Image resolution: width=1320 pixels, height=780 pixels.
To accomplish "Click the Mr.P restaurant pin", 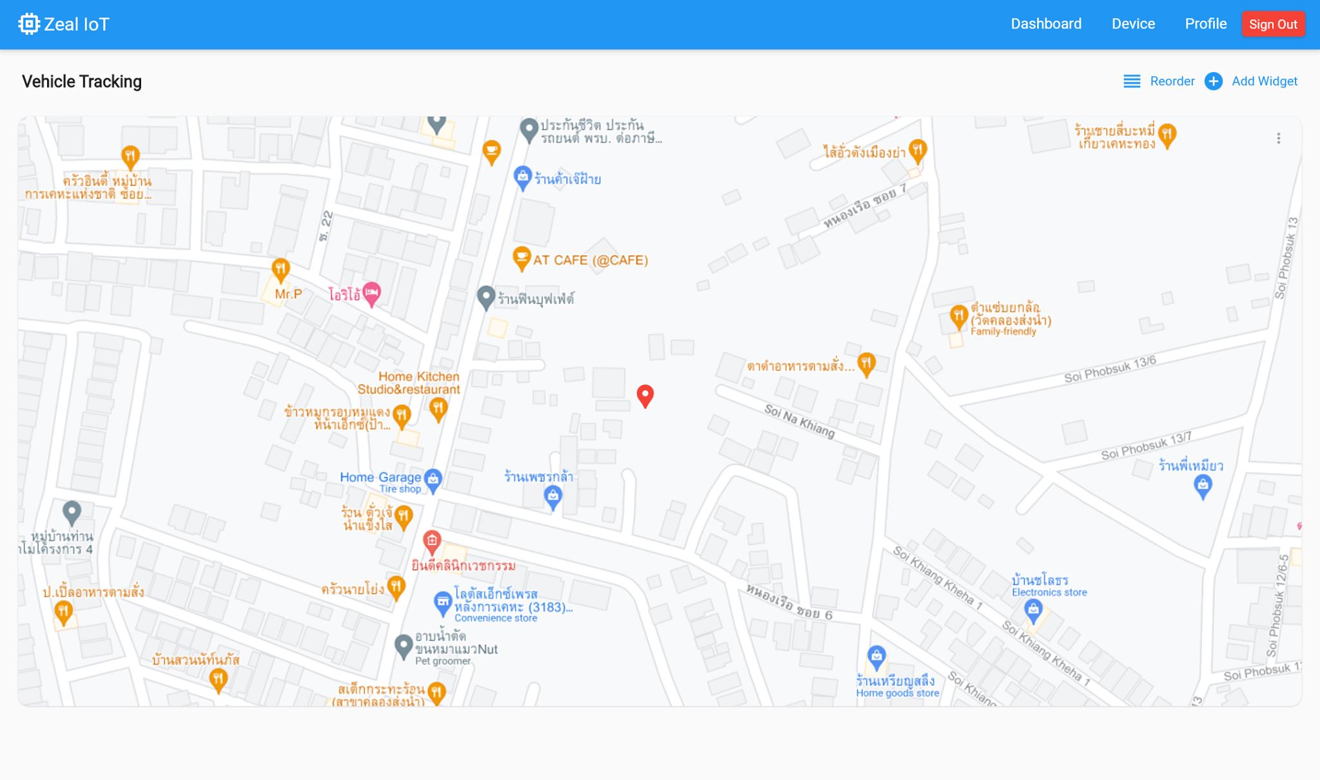I will point(280,269).
